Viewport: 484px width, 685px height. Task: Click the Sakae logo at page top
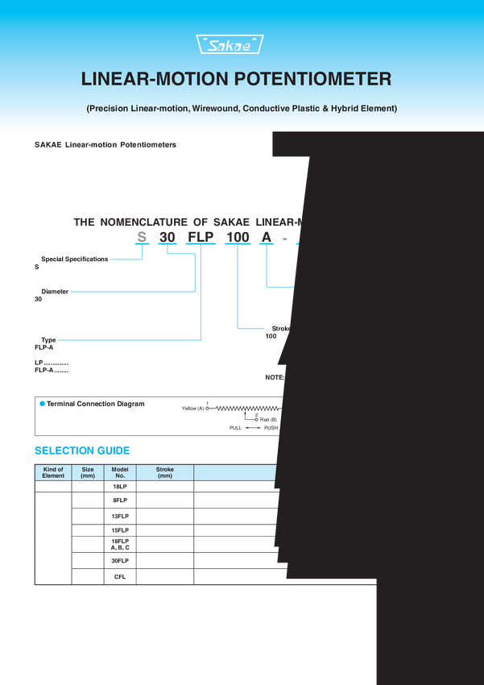coord(230,44)
